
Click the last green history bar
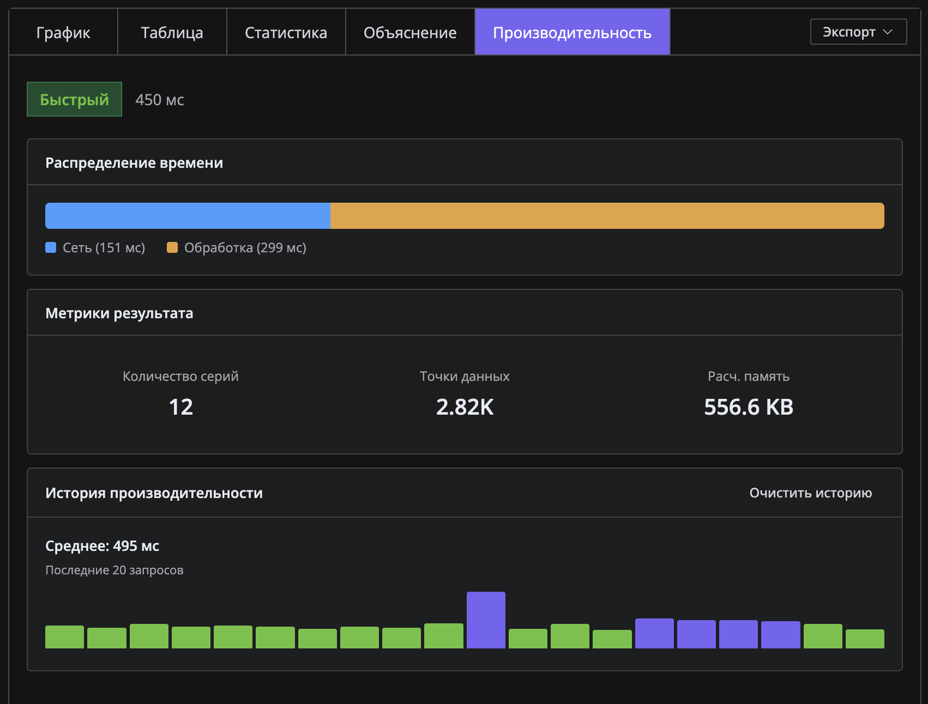point(865,639)
